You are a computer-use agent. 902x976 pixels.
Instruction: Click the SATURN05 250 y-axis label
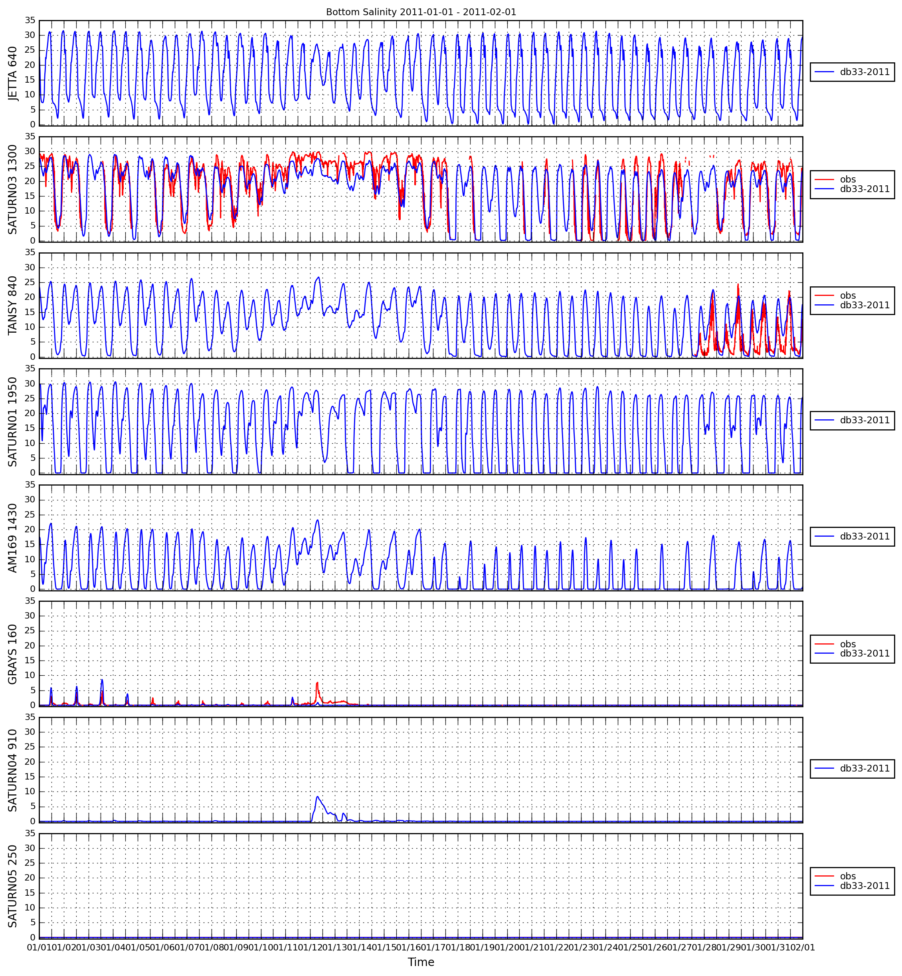[13, 886]
